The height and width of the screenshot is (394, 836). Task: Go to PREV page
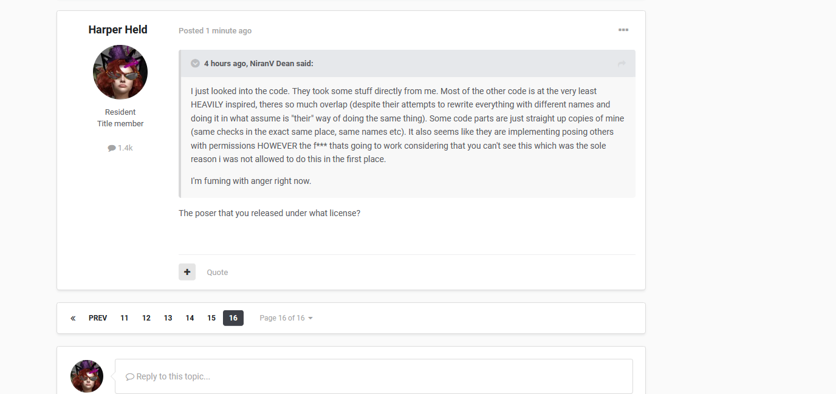point(98,318)
